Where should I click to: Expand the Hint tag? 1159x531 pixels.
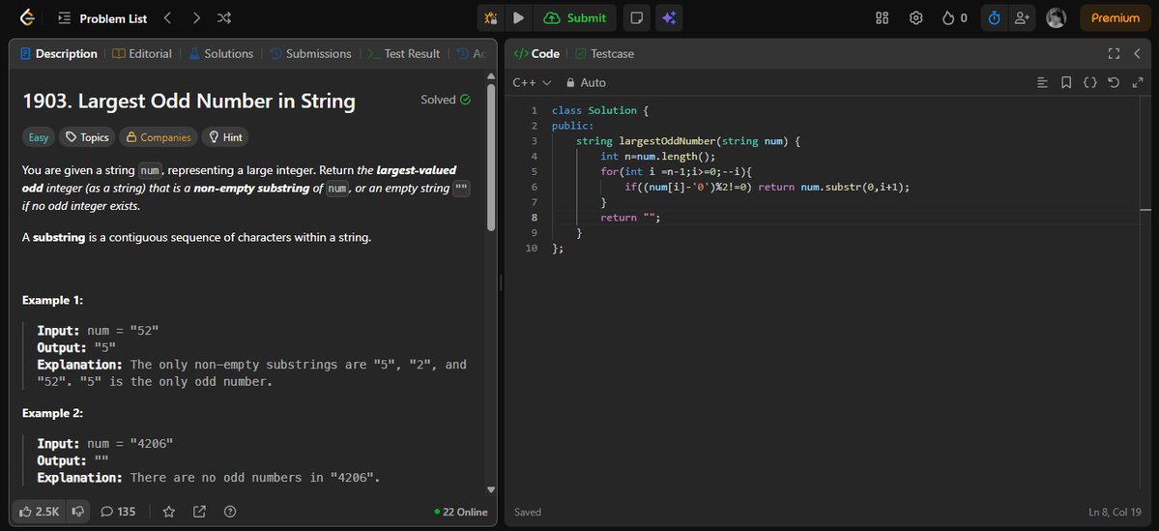coord(224,137)
